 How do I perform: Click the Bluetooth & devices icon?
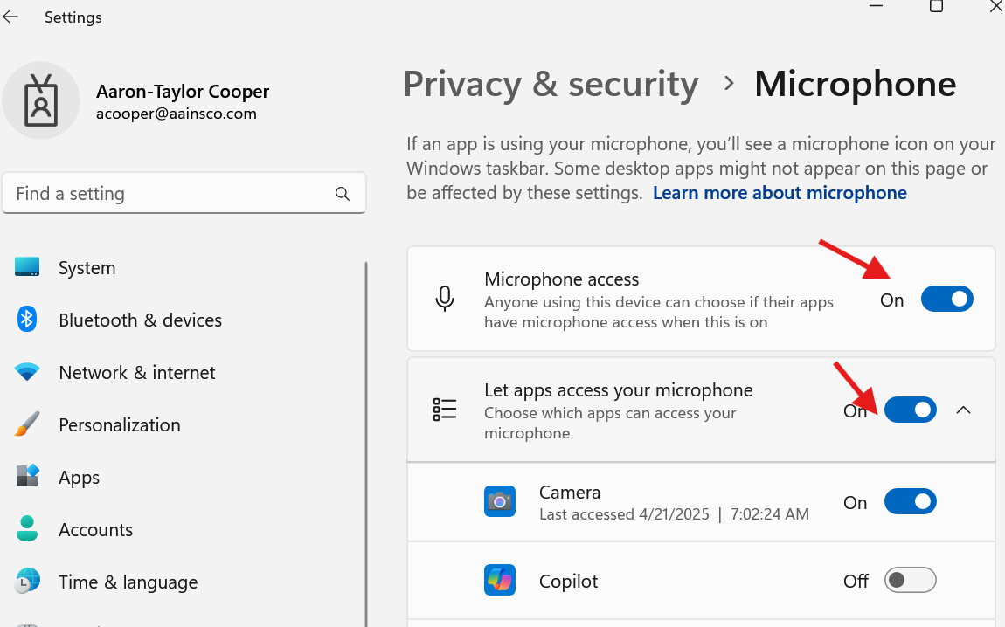(x=27, y=320)
